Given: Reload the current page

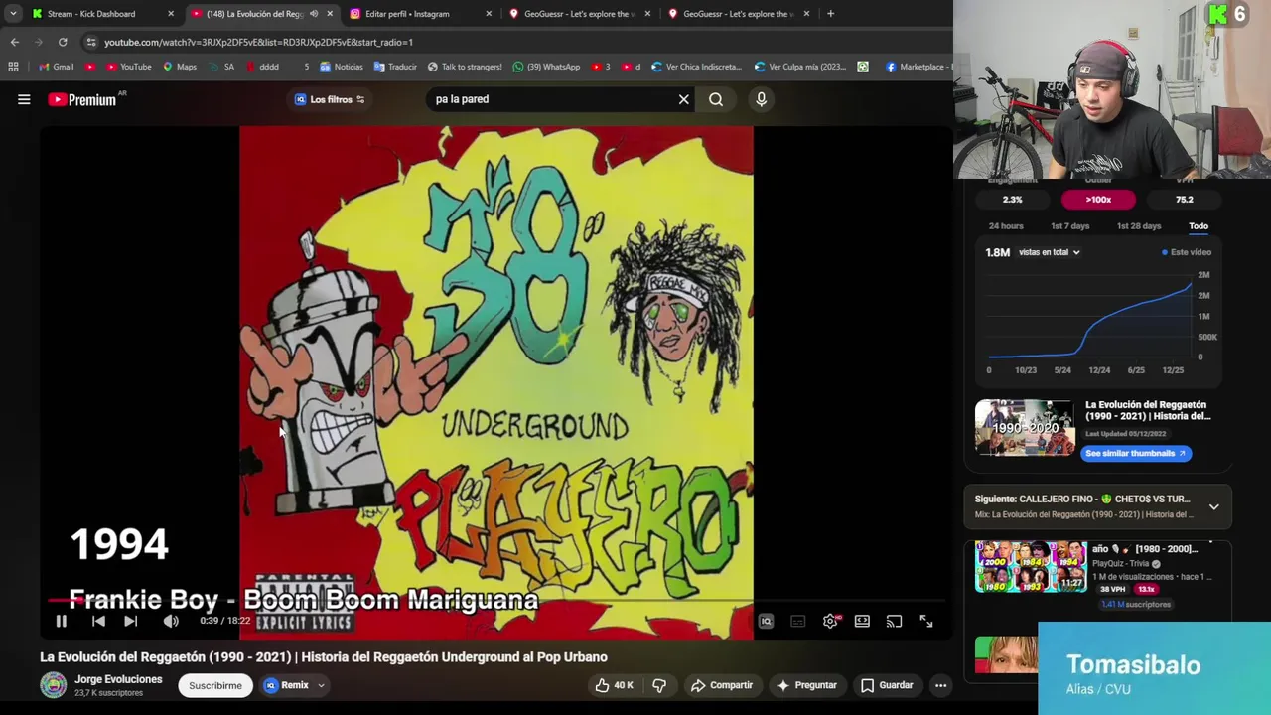Looking at the screenshot, I should (x=62, y=42).
